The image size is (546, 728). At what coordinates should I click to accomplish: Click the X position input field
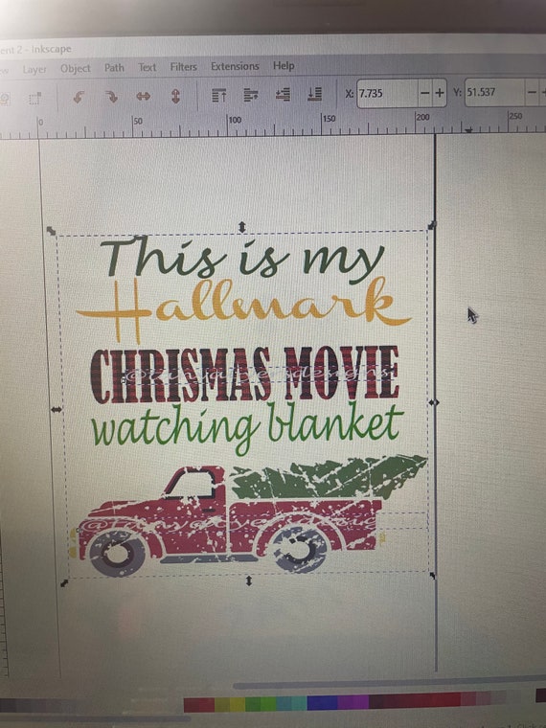[x=387, y=93]
